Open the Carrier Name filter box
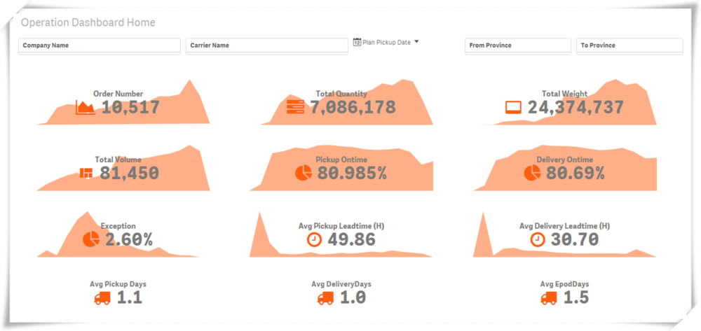This screenshot has height=331, width=701. click(266, 45)
